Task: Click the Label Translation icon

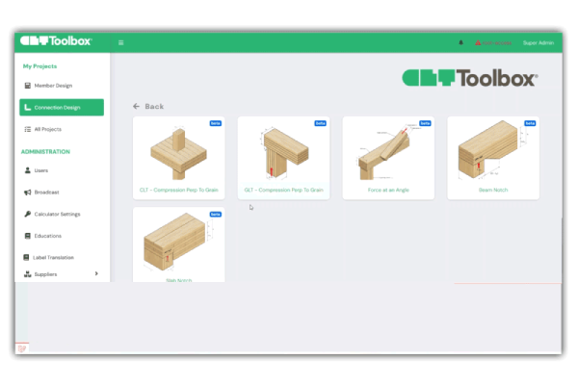Action: point(26,257)
